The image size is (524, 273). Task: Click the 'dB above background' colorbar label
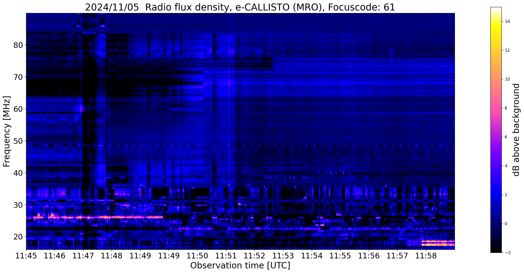pos(517,130)
